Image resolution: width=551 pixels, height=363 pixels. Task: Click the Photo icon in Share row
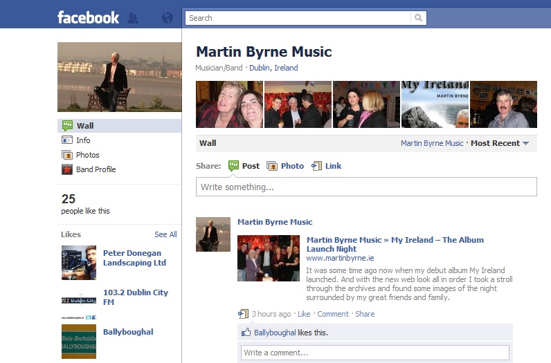pyautogui.click(x=272, y=166)
